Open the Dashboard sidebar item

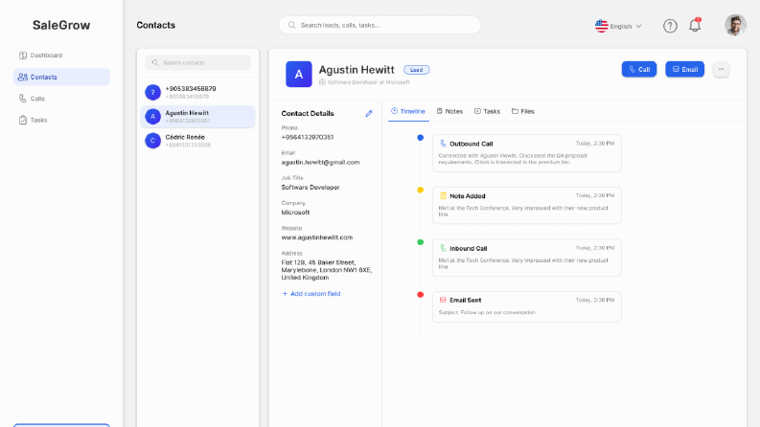[x=61, y=56]
